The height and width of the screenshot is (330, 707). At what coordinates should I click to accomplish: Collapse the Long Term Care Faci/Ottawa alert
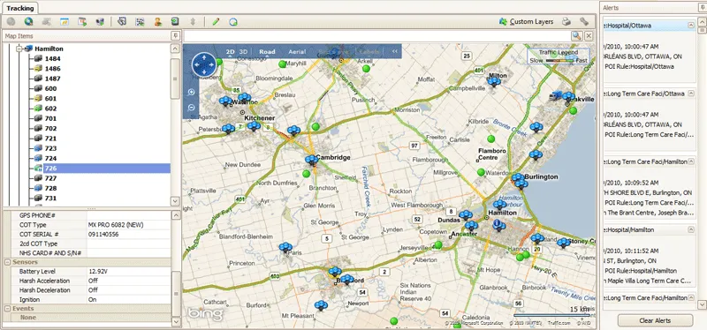(x=690, y=94)
